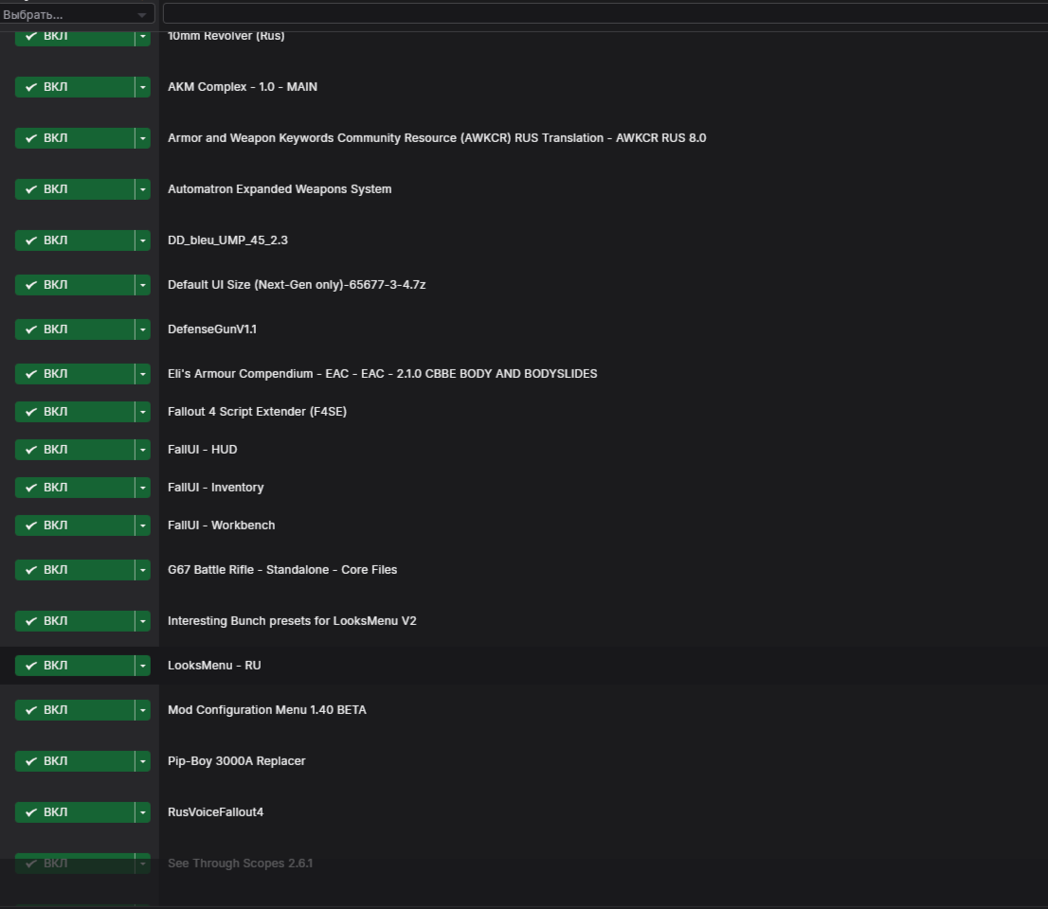Expand the dropdown arrow beside Pip-Boy 3000A Replacer
Screen dimensions: 1048x909
(143, 761)
